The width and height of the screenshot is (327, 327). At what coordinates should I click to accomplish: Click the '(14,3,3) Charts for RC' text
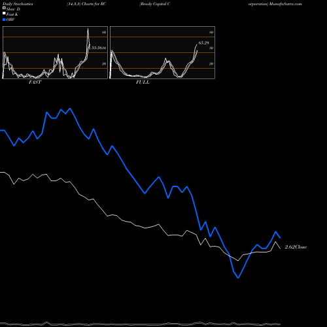coord(86,4)
